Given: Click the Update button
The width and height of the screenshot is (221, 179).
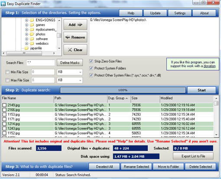Looking at the screenshot, I should click(x=155, y=13).
